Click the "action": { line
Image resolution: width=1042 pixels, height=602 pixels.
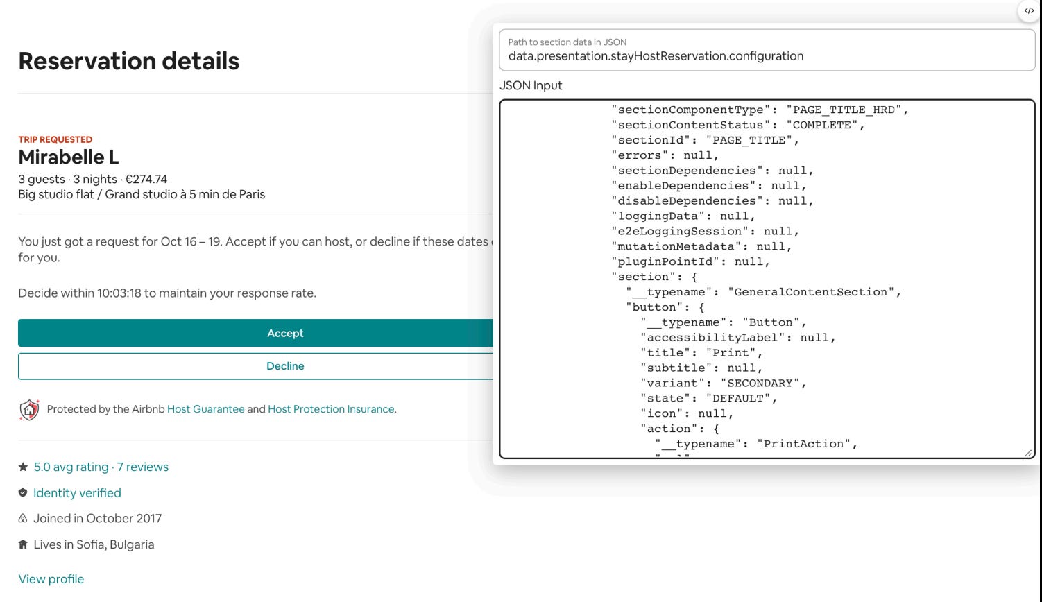click(x=681, y=429)
